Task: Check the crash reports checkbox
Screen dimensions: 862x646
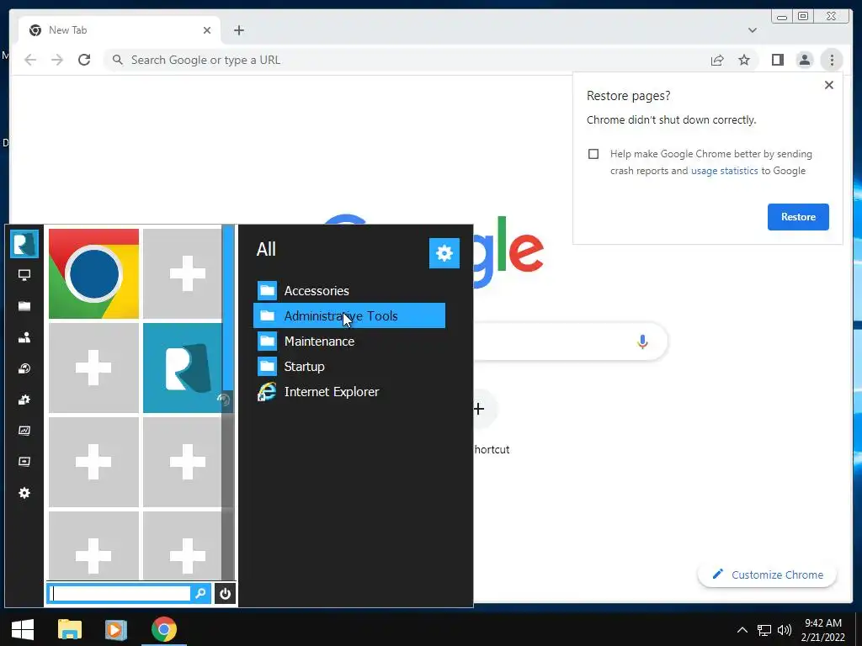Action: pyautogui.click(x=593, y=154)
